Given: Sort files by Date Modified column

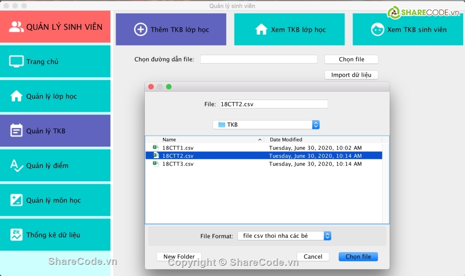Looking at the screenshot, I should pos(323,140).
